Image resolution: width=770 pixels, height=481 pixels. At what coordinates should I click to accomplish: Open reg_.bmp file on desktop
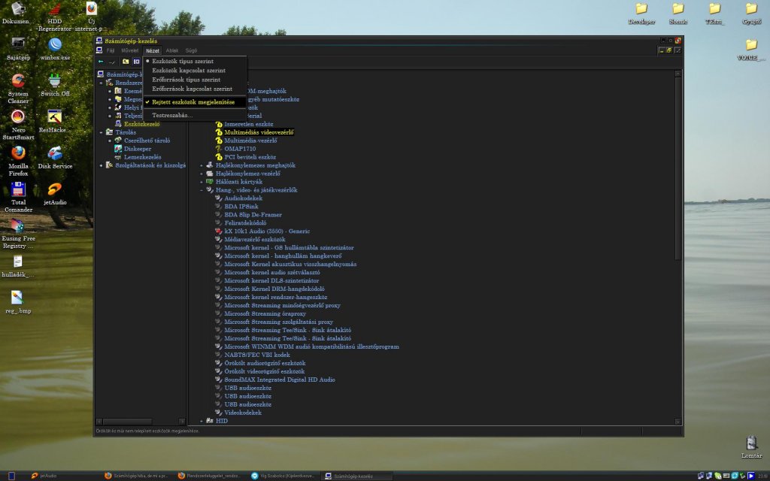pyautogui.click(x=18, y=302)
